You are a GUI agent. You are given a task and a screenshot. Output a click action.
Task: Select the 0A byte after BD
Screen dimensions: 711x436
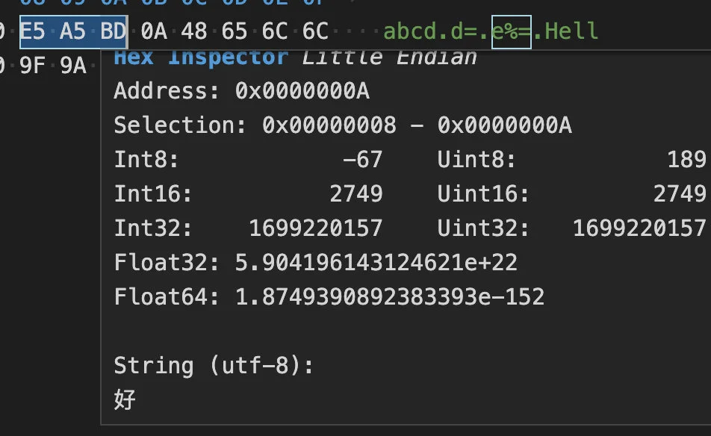(x=155, y=31)
